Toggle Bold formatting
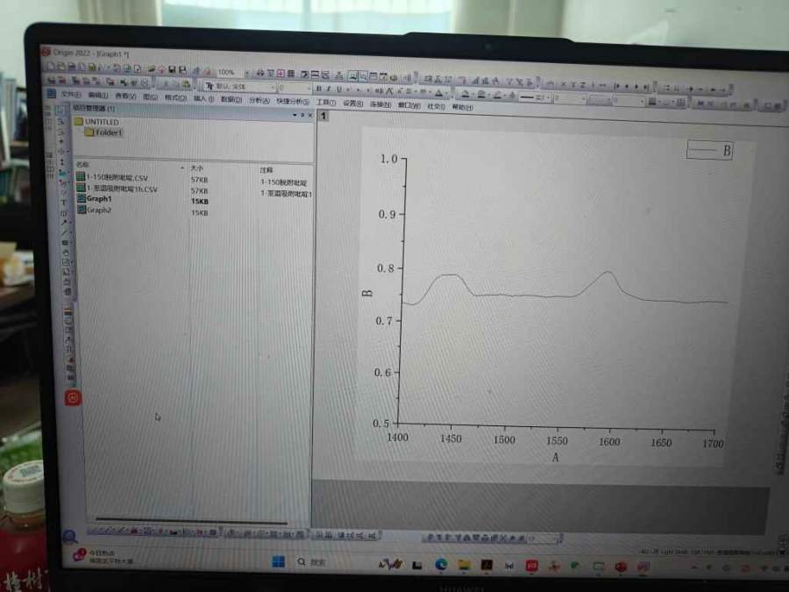789x592 pixels. [x=318, y=89]
